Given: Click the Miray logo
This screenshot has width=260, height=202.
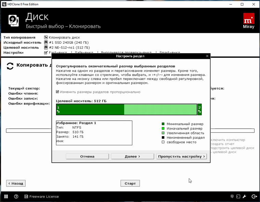Looking at the screenshot, I should (249, 21).
